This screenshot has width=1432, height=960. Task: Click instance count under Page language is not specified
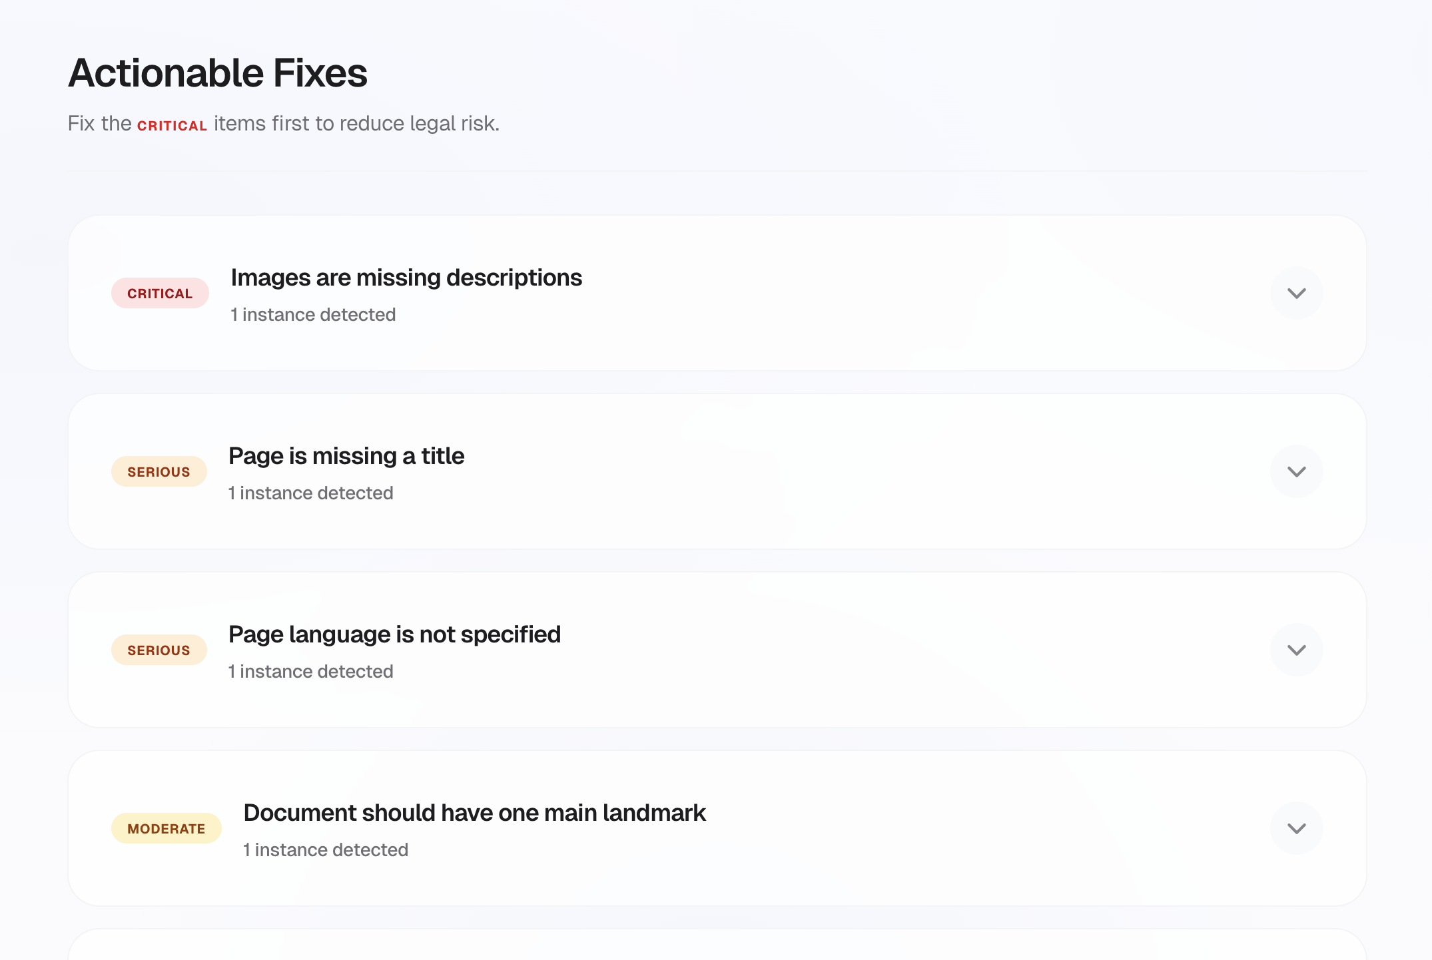tap(310, 672)
